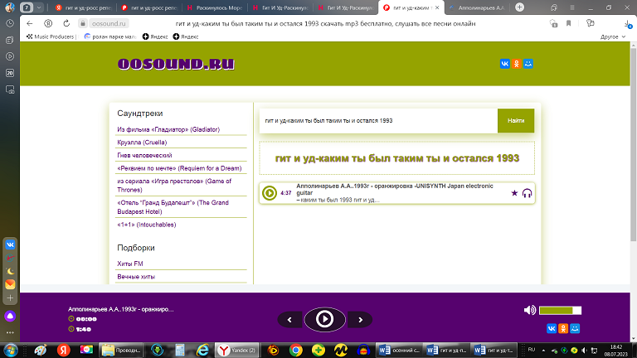
Task: Share via VK icon in purple player
Action: point(552,328)
